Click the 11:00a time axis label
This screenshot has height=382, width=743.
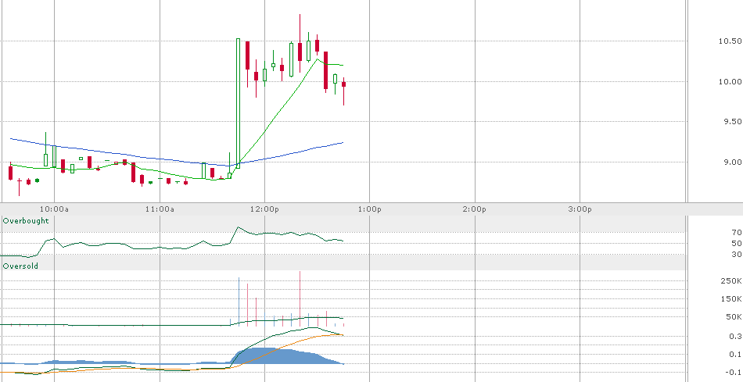point(160,209)
